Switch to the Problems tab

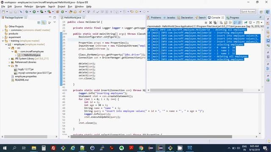click(x=154, y=18)
